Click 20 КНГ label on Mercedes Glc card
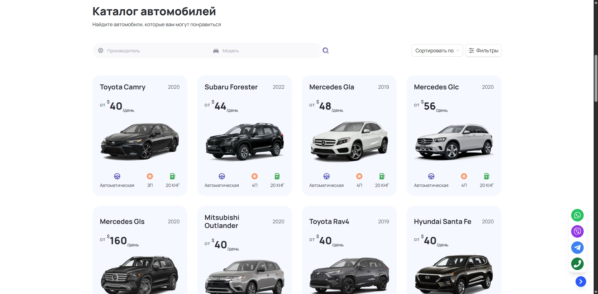598x294 pixels. point(487,185)
